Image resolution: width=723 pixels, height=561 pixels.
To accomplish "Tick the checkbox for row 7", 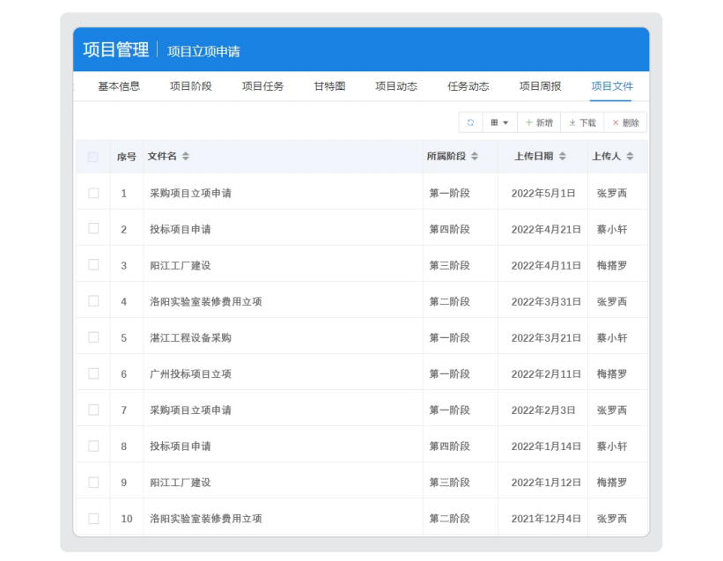I will click(93, 410).
